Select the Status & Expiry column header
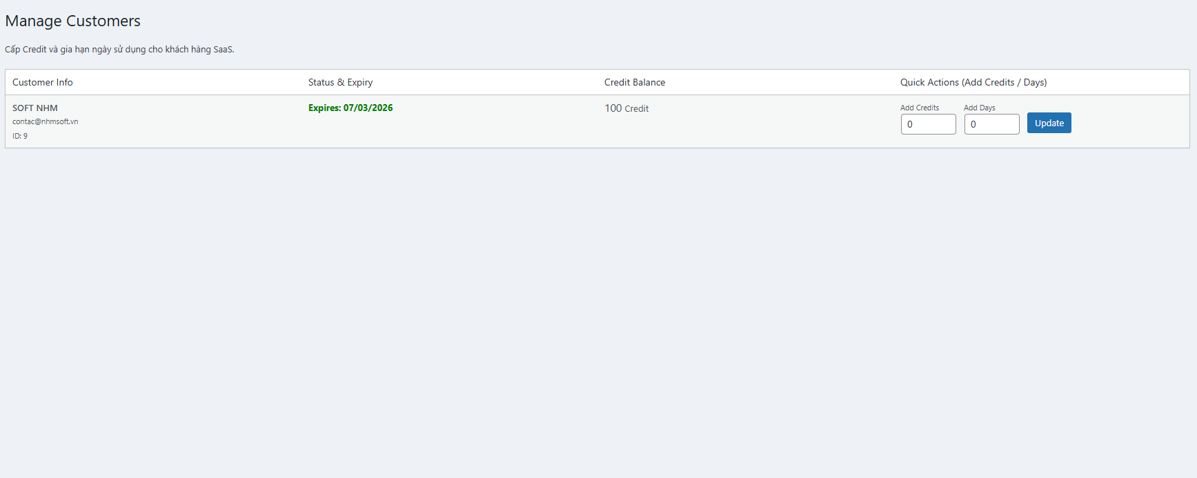Image resolution: width=1197 pixels, height=478 pixels. click(340, 82)
